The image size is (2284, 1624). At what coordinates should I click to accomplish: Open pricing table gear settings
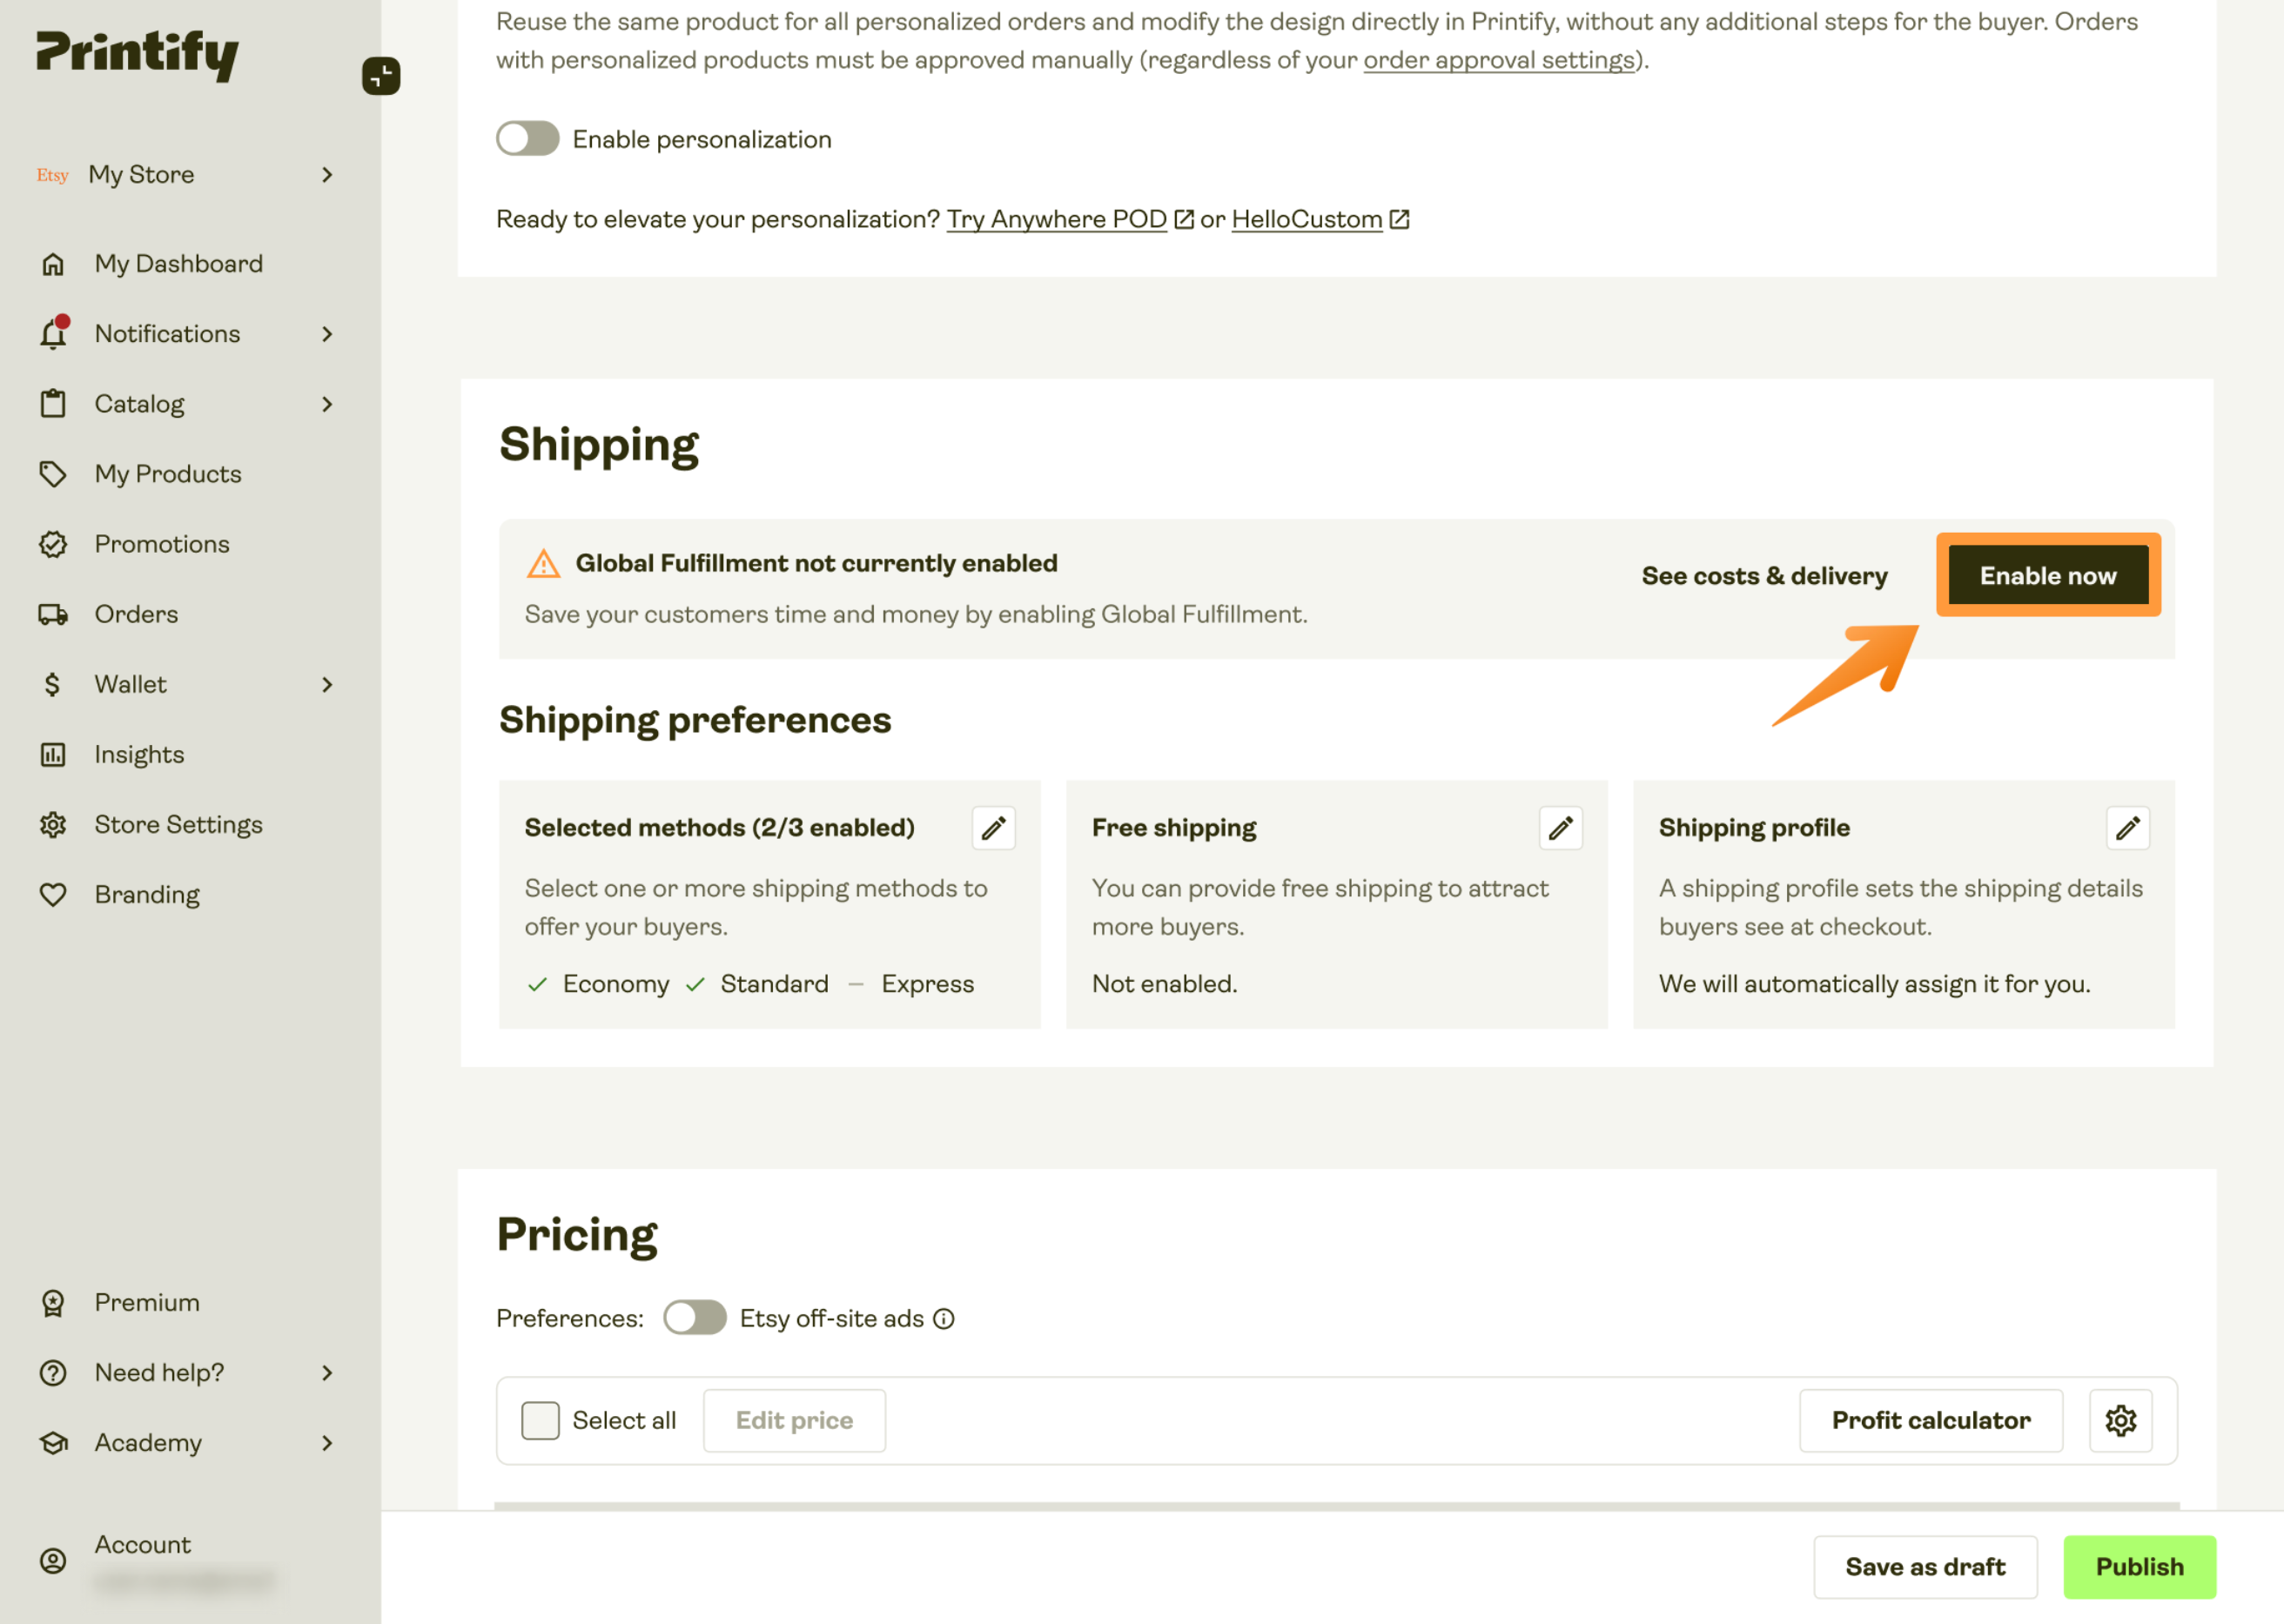coord(2120,1420)
